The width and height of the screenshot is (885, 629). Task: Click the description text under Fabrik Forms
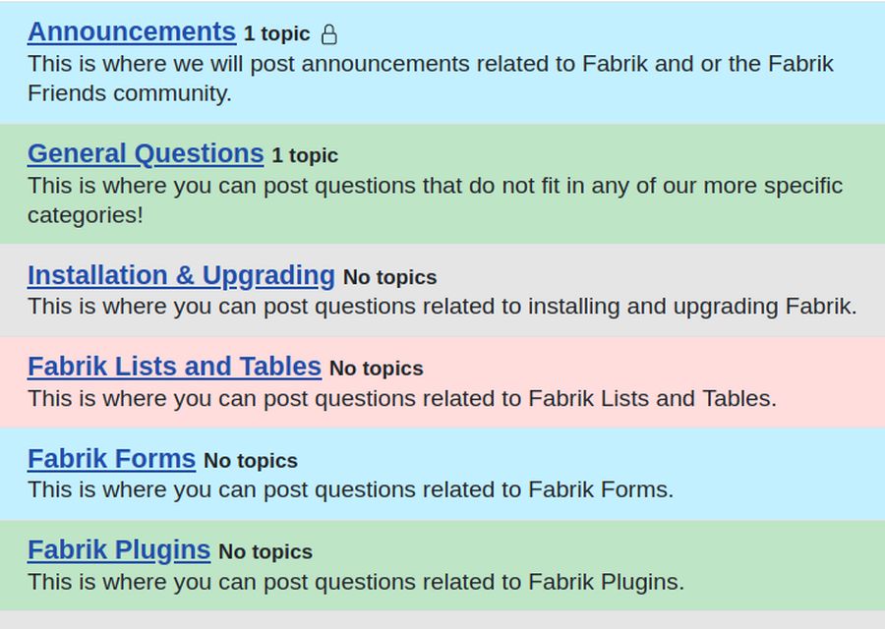(350, 489)
